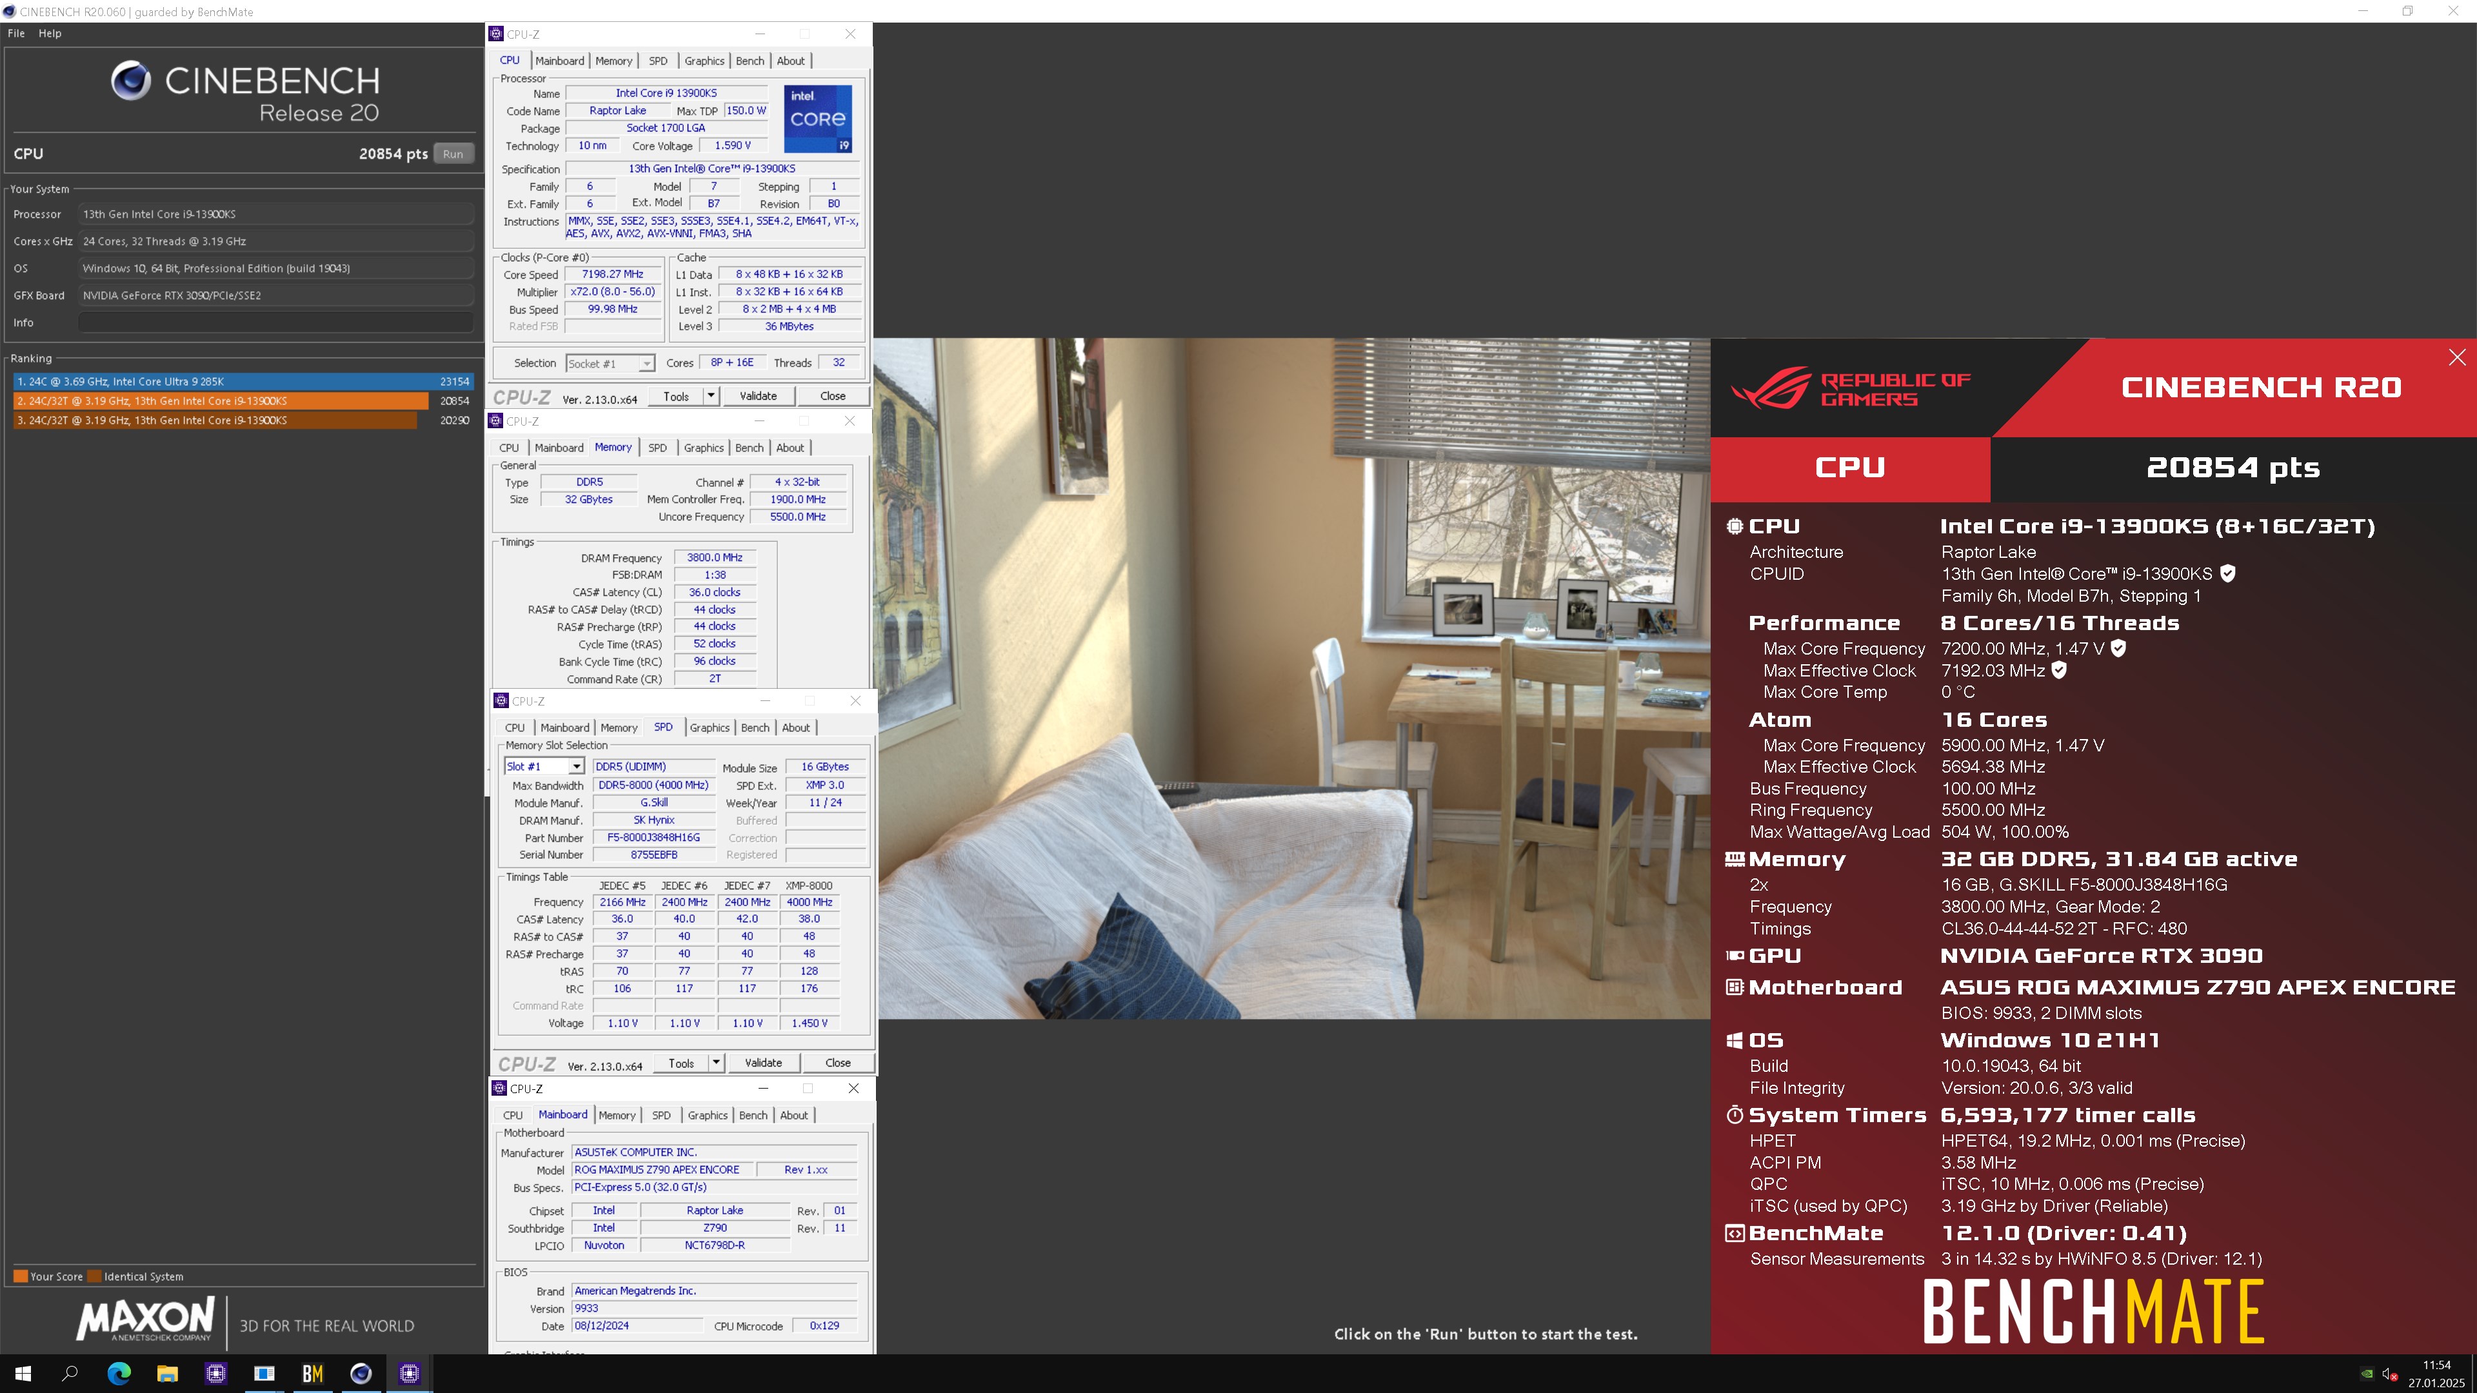Click verified shield next to Max Effective Clock
The height and width of the screenshot is (1393, 2477).
(x=2059, y=670)
